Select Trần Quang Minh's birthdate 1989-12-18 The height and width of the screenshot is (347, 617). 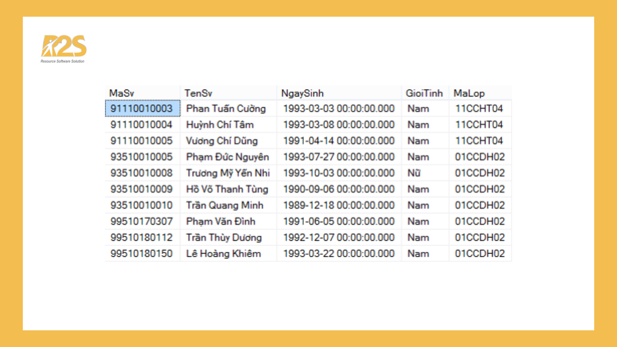click(x=338, y=205)
